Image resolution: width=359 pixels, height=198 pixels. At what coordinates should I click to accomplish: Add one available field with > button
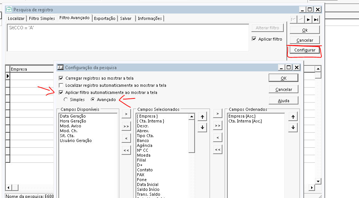click(x=126, y=113)
